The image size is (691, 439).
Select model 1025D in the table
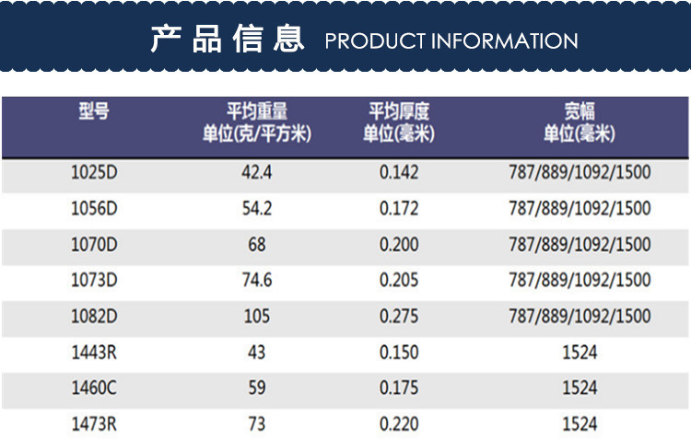pyautogui.click(x=94, y=172)
